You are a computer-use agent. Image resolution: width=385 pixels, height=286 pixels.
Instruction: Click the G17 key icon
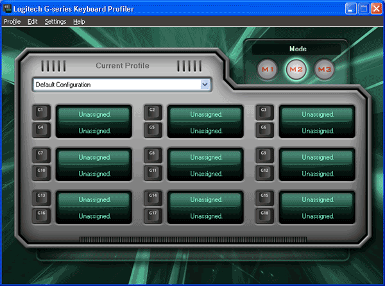(x=153, y=215)
